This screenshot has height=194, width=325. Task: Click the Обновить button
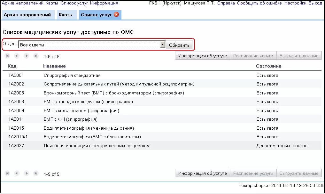(179, 45)
